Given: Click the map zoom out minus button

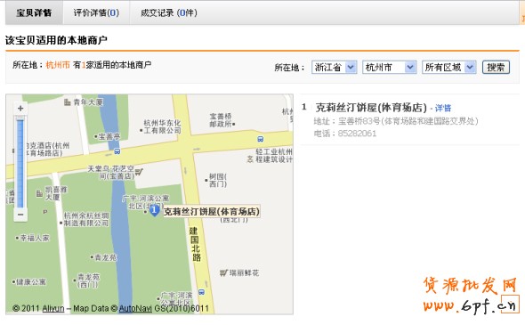Looking at the screenshot, I should (x=20, y=215).
